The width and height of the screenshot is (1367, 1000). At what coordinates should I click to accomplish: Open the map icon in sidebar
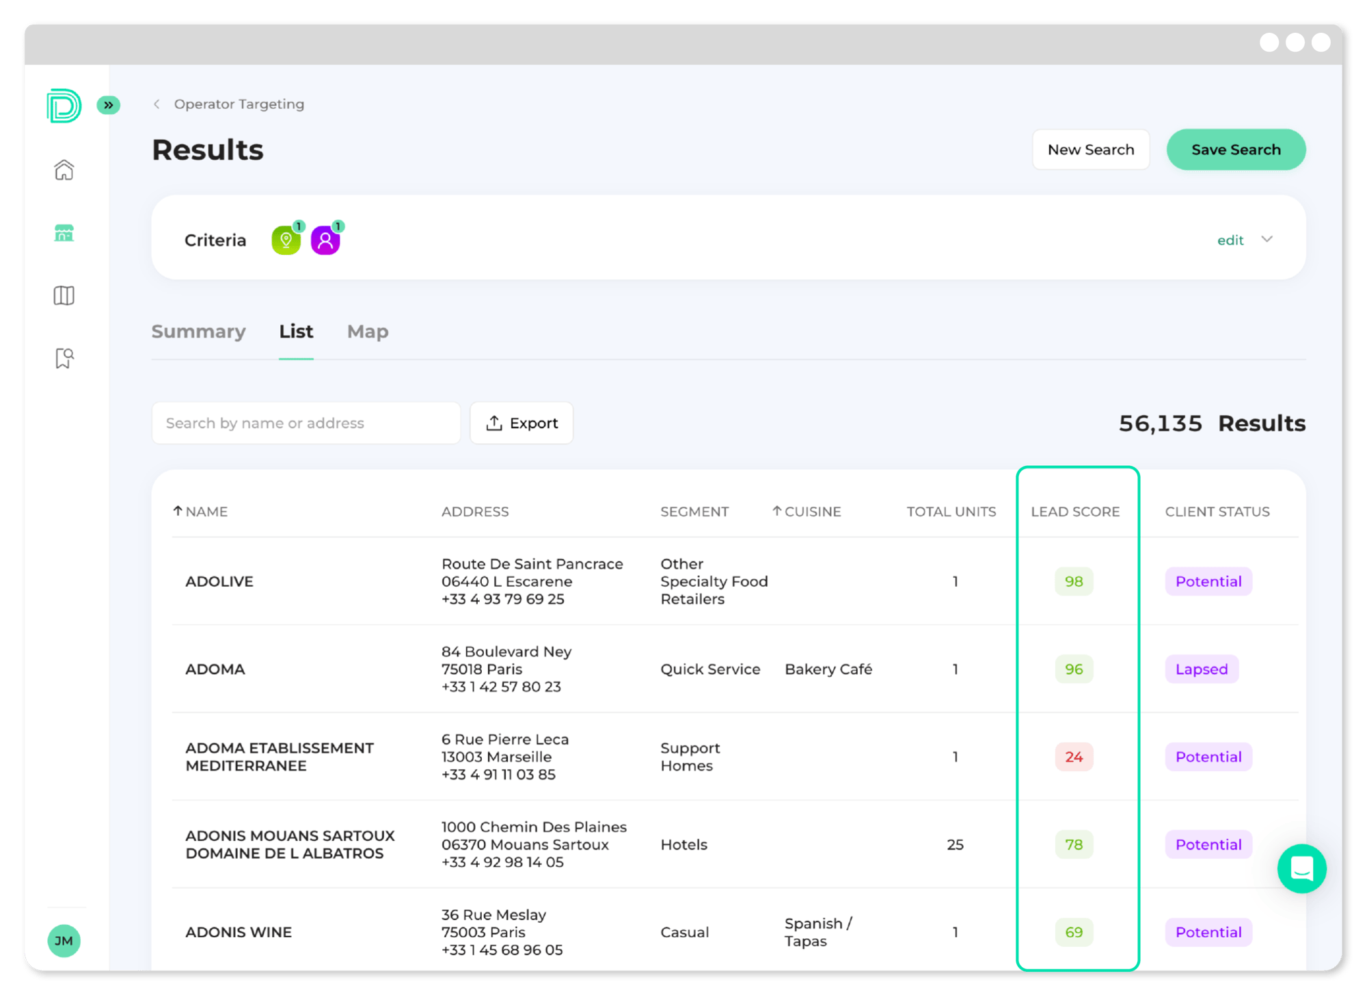point(64,296)
